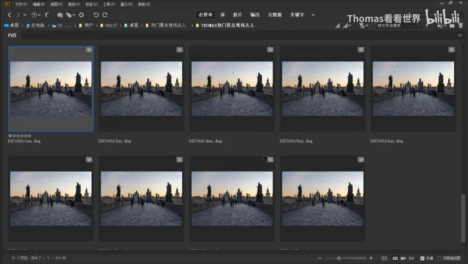Open the thumbnail quality options dropdown
This screenshot has width=468, height=264.
(x=347, y=26)
